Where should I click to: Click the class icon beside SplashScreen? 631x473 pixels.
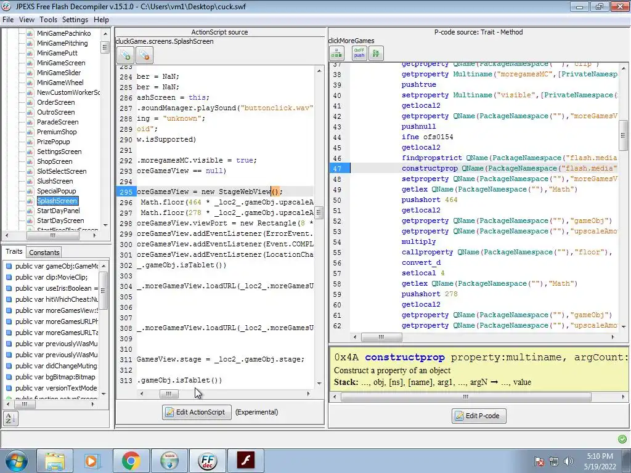[x=30, y=201]
